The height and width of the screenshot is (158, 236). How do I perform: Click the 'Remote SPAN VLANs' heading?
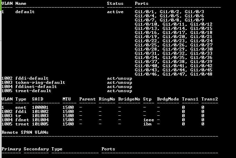click(x=25, y=132)
